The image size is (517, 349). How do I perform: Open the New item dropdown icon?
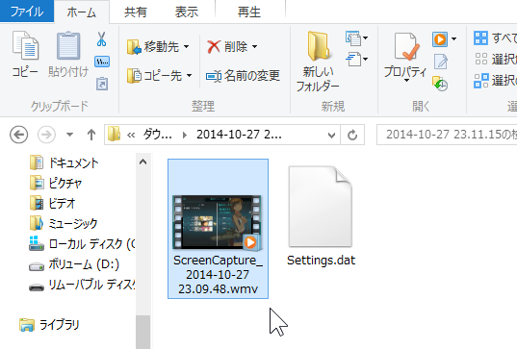pyautogui.click(x=356, y=38)
